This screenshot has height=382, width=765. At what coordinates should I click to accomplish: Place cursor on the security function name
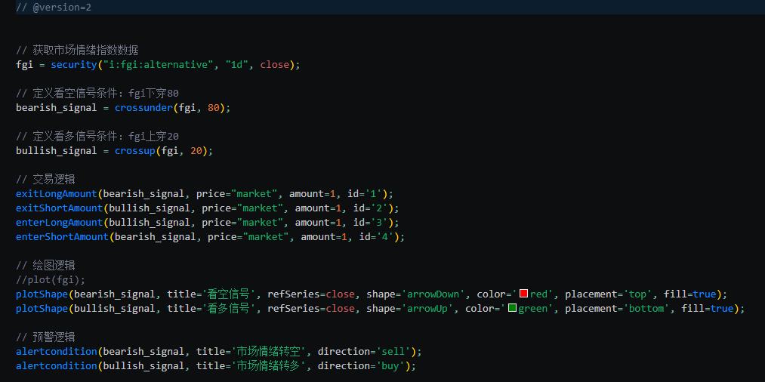pos(73,65)
